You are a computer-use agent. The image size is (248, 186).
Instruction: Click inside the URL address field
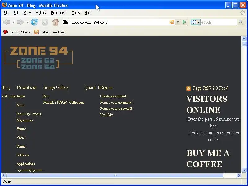pos(119,22)
